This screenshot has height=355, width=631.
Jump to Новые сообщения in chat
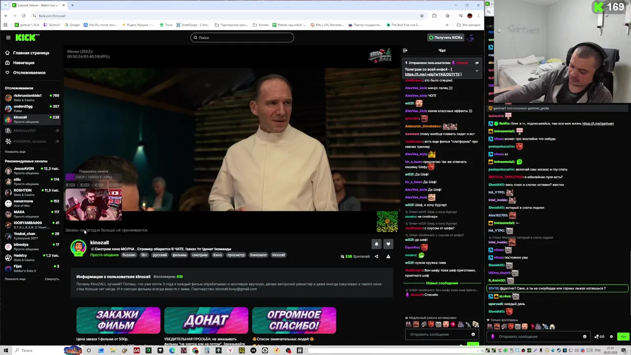(x=442, y=283)
